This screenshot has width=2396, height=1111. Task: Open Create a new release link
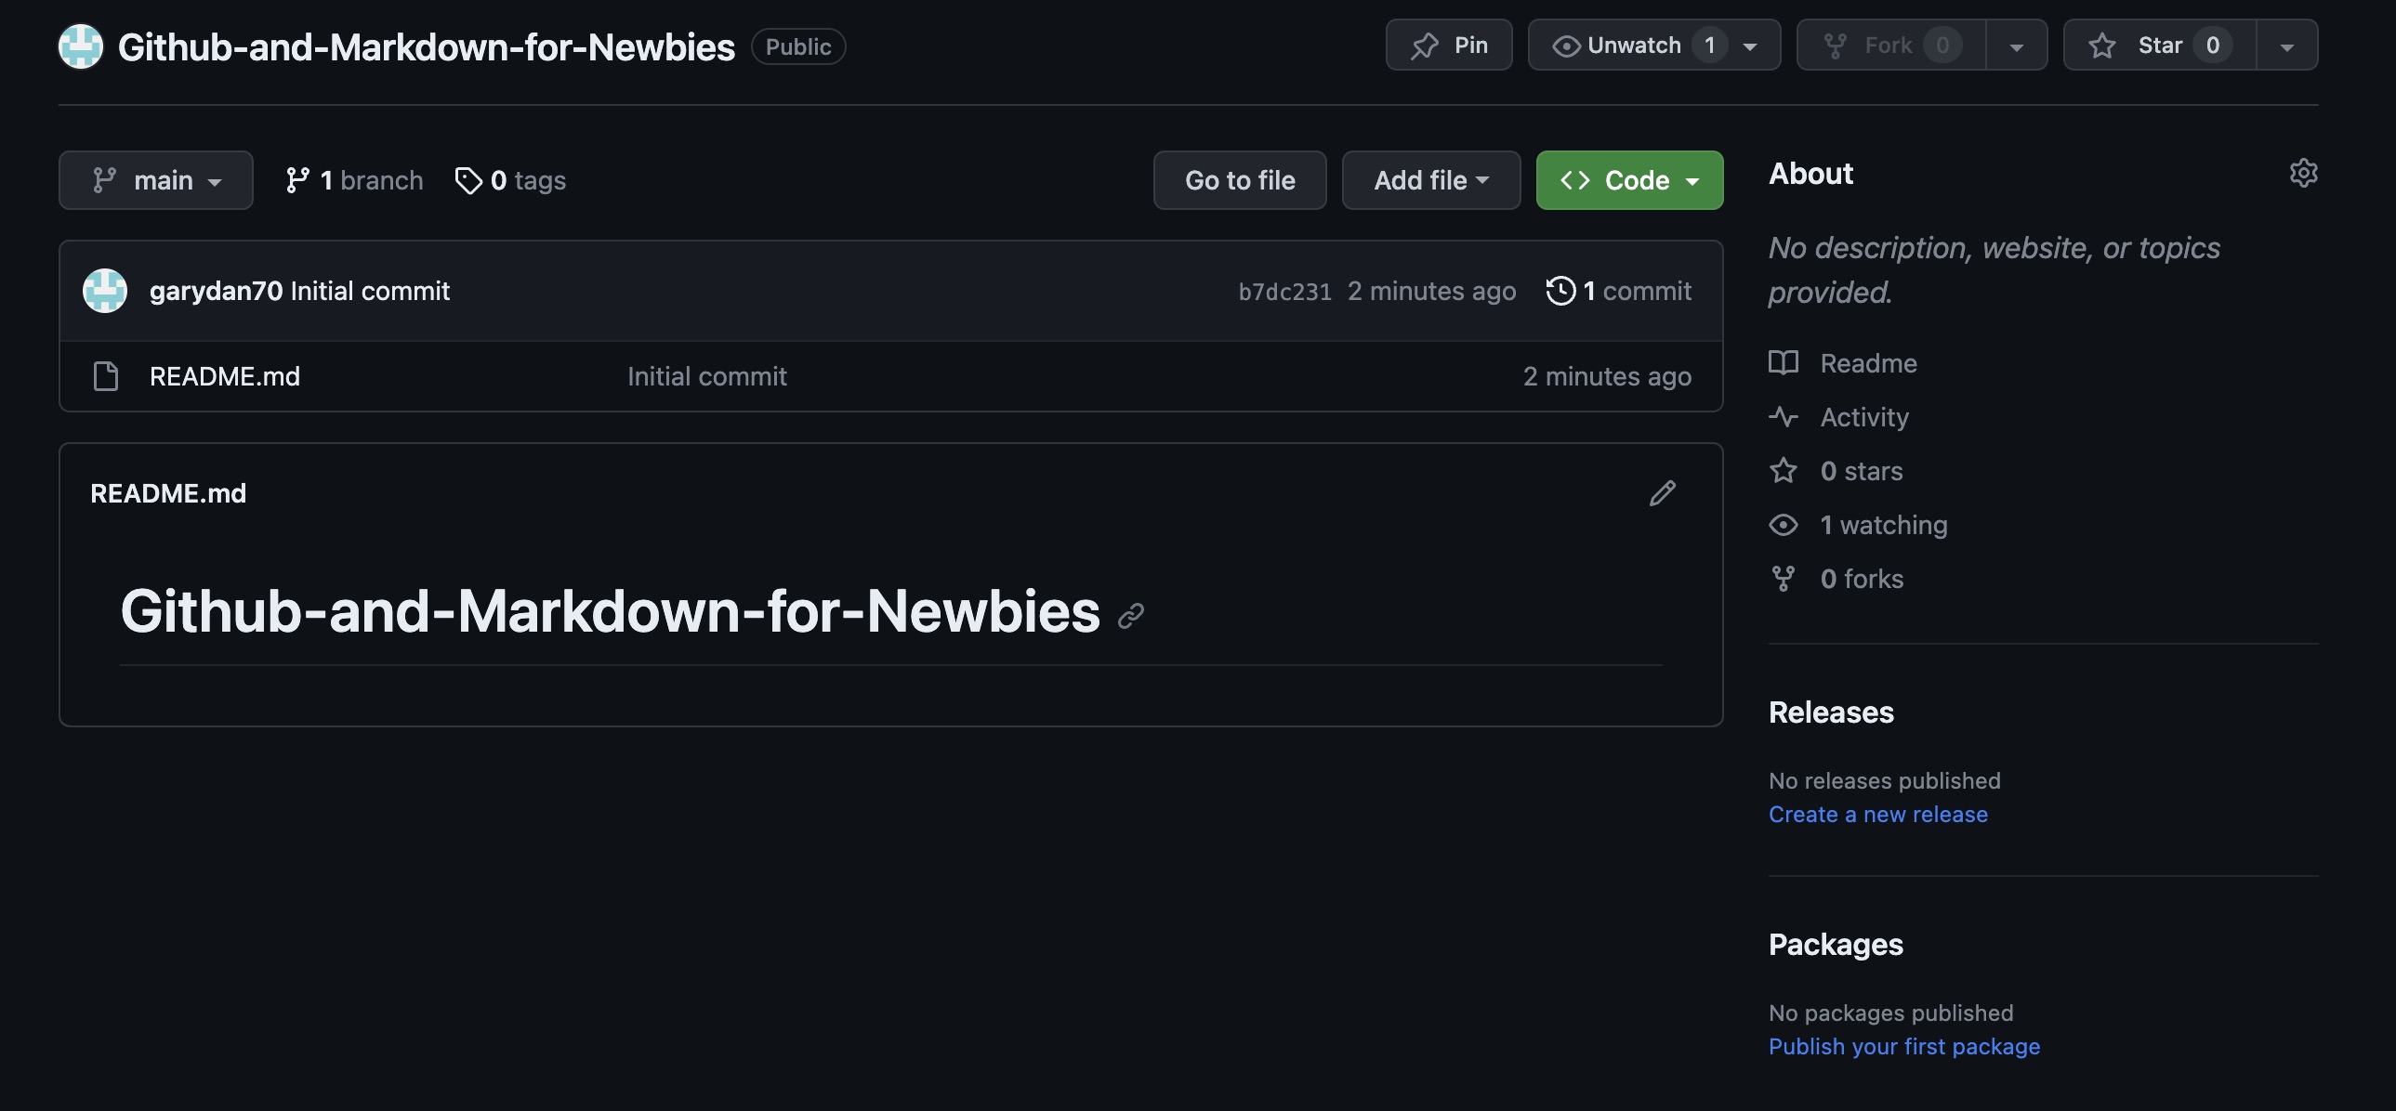tap(1878, 814)
